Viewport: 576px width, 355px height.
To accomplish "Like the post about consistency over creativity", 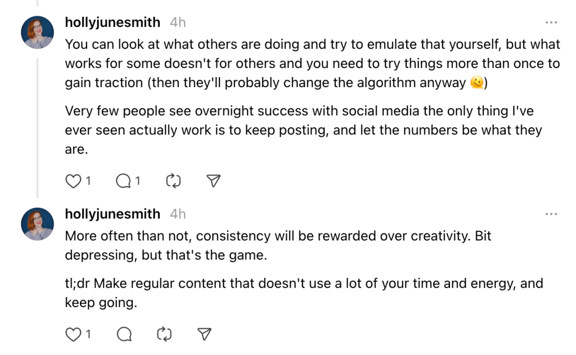I will click(x=73, y=334).
